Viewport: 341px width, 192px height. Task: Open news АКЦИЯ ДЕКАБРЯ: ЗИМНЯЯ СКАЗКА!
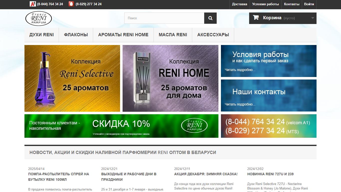click(x=206, y=174)
